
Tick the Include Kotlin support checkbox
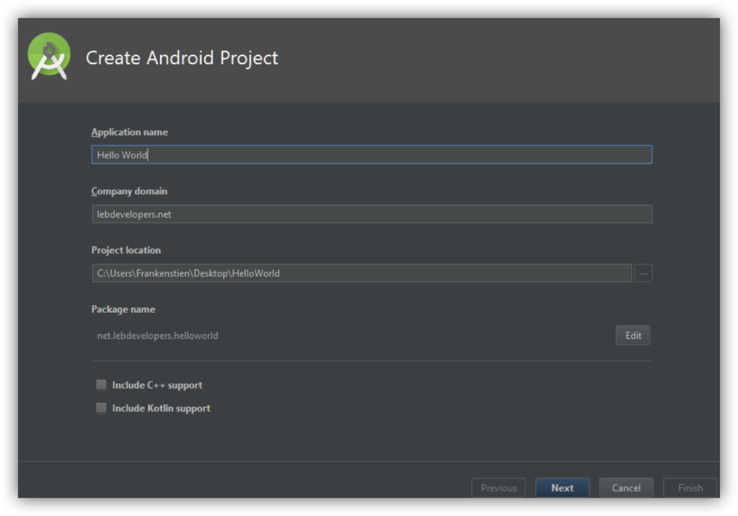(102, 409)
